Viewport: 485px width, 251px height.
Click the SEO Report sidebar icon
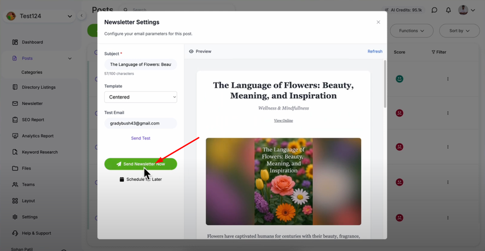(x=15, y=120)
